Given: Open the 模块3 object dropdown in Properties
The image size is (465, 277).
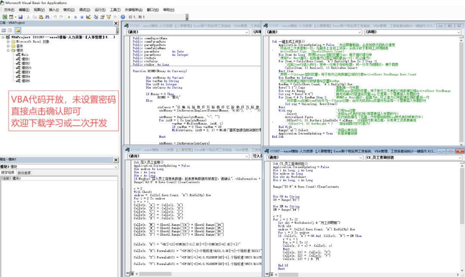Looking at the screenshot, I should pos(115,167).
